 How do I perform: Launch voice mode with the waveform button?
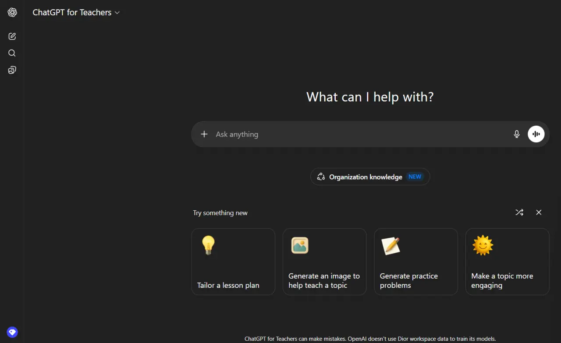tap(536, 134)
